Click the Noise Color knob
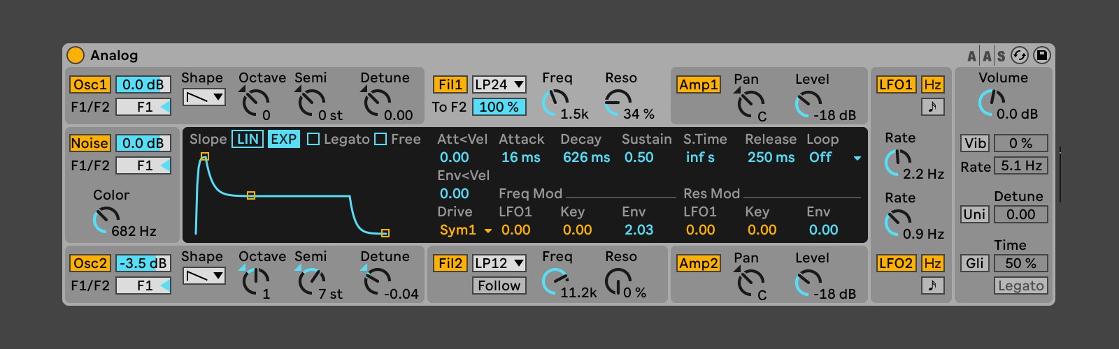Viewport: 1119px width, 349px height. pos(106,220)
